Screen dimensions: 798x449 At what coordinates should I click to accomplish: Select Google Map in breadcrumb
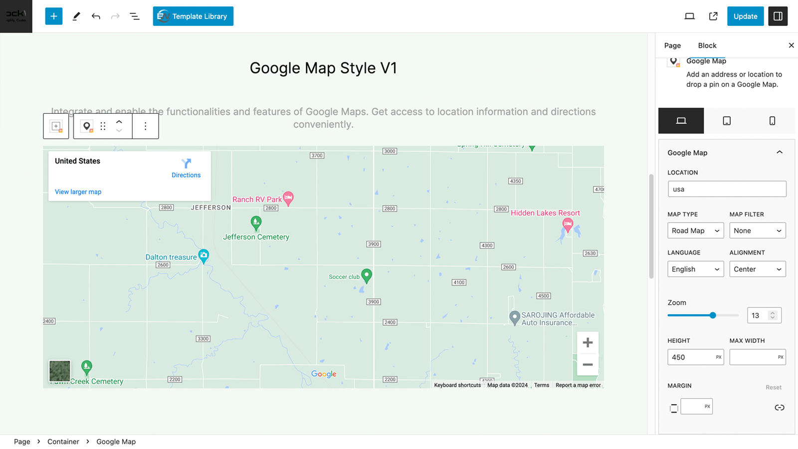pyautogui.click(x=116, y=442)
